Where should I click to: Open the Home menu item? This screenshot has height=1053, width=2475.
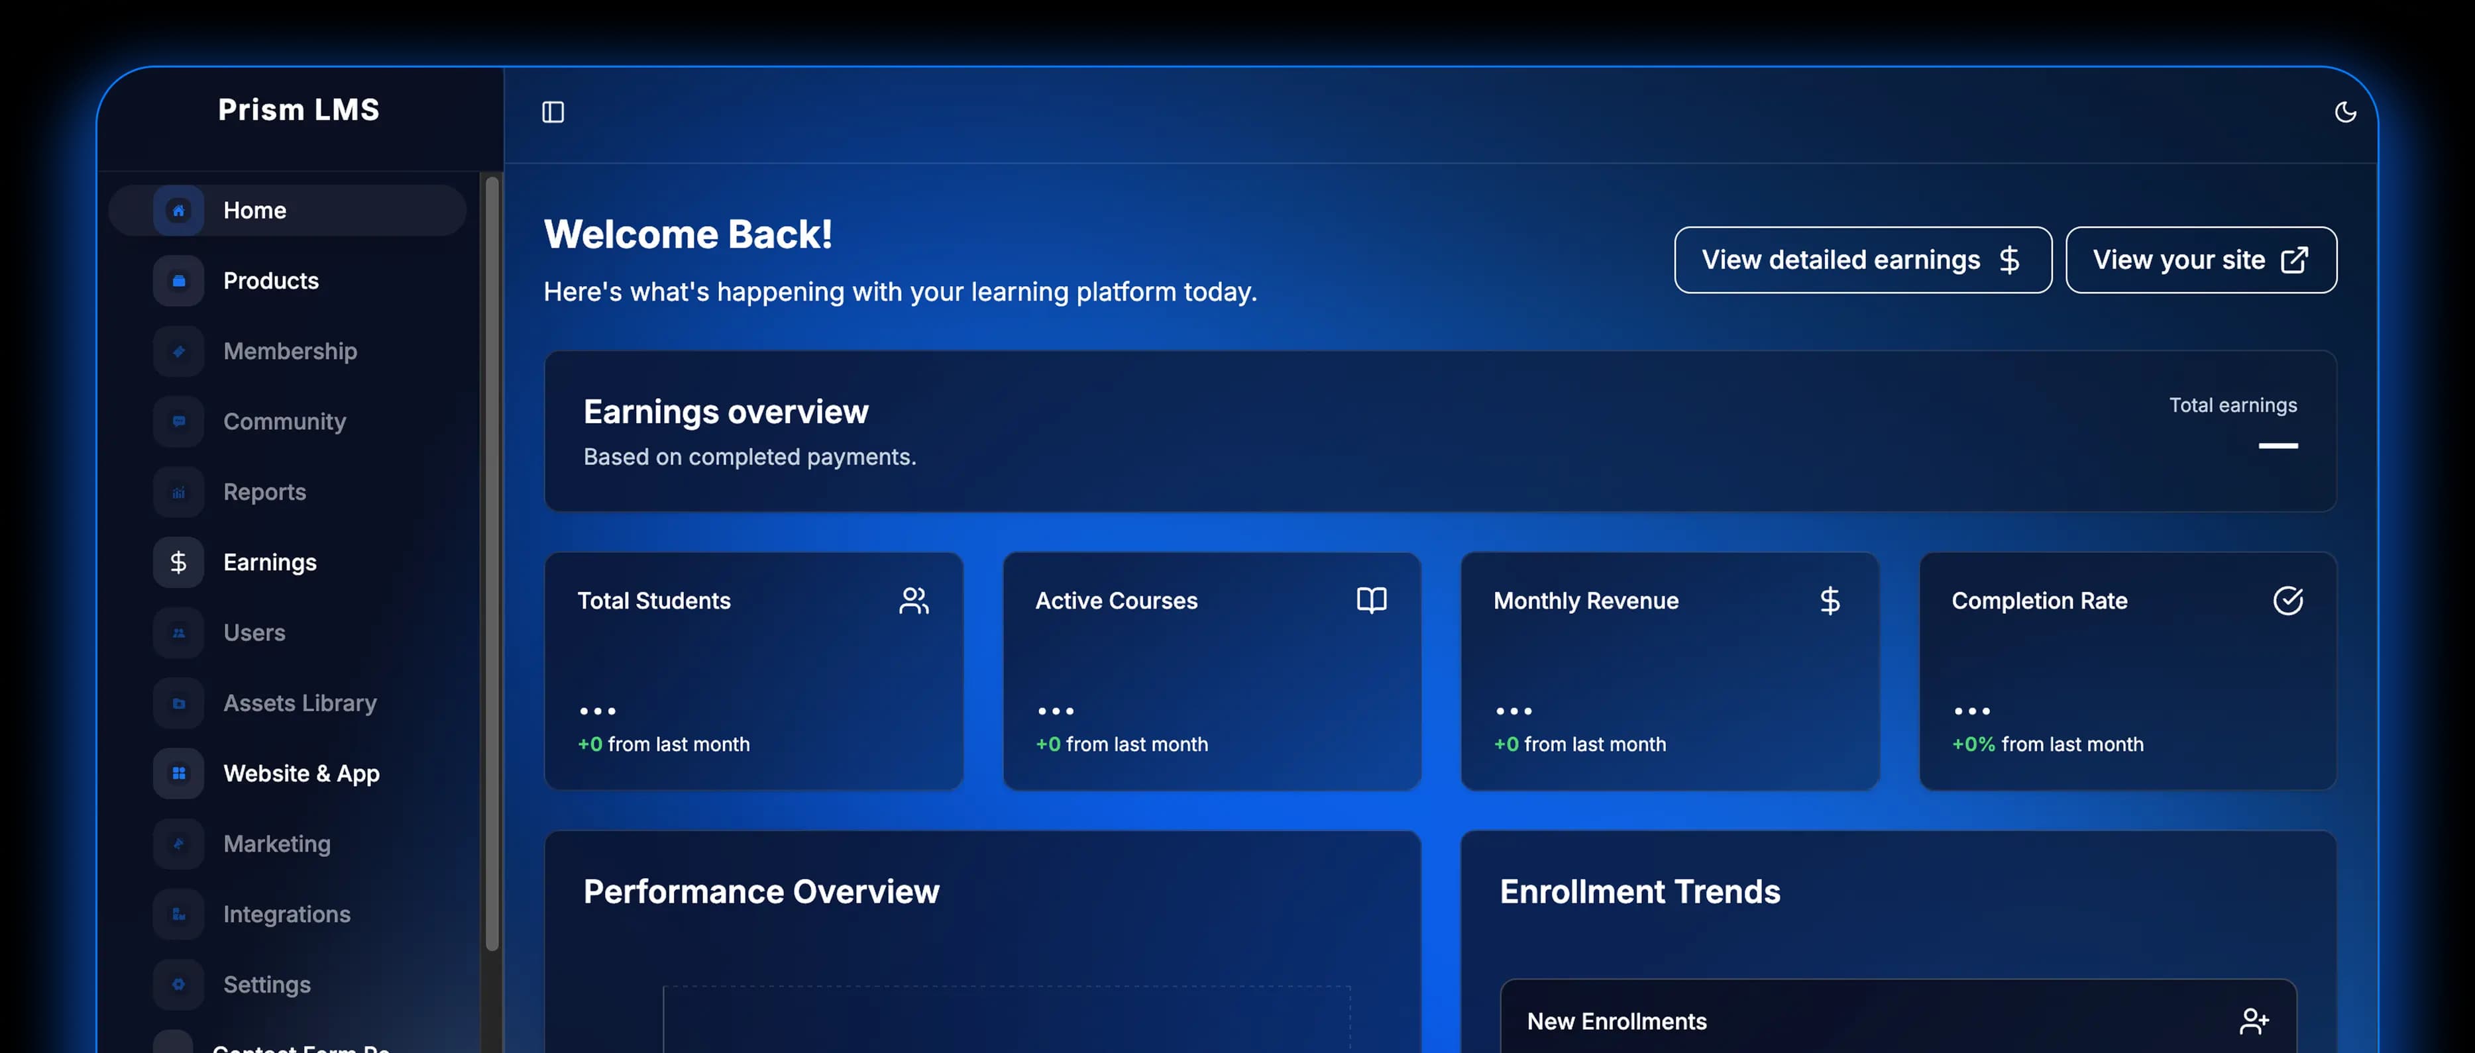(288, 210)
